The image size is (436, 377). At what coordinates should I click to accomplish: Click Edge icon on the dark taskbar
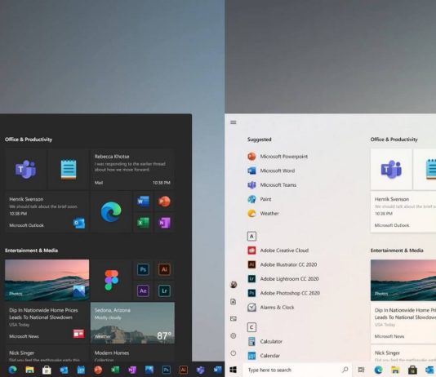click(13, 370)
